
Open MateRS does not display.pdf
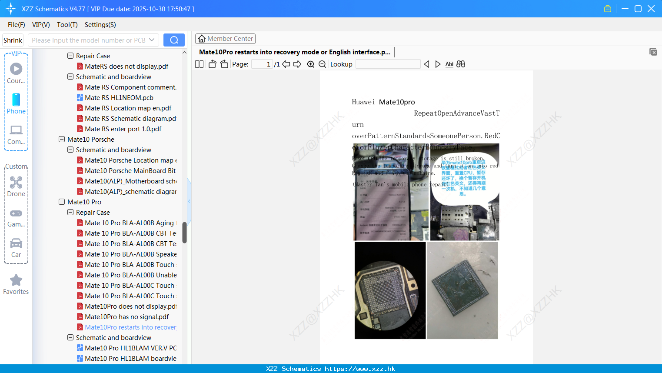[x=126, y=66]
